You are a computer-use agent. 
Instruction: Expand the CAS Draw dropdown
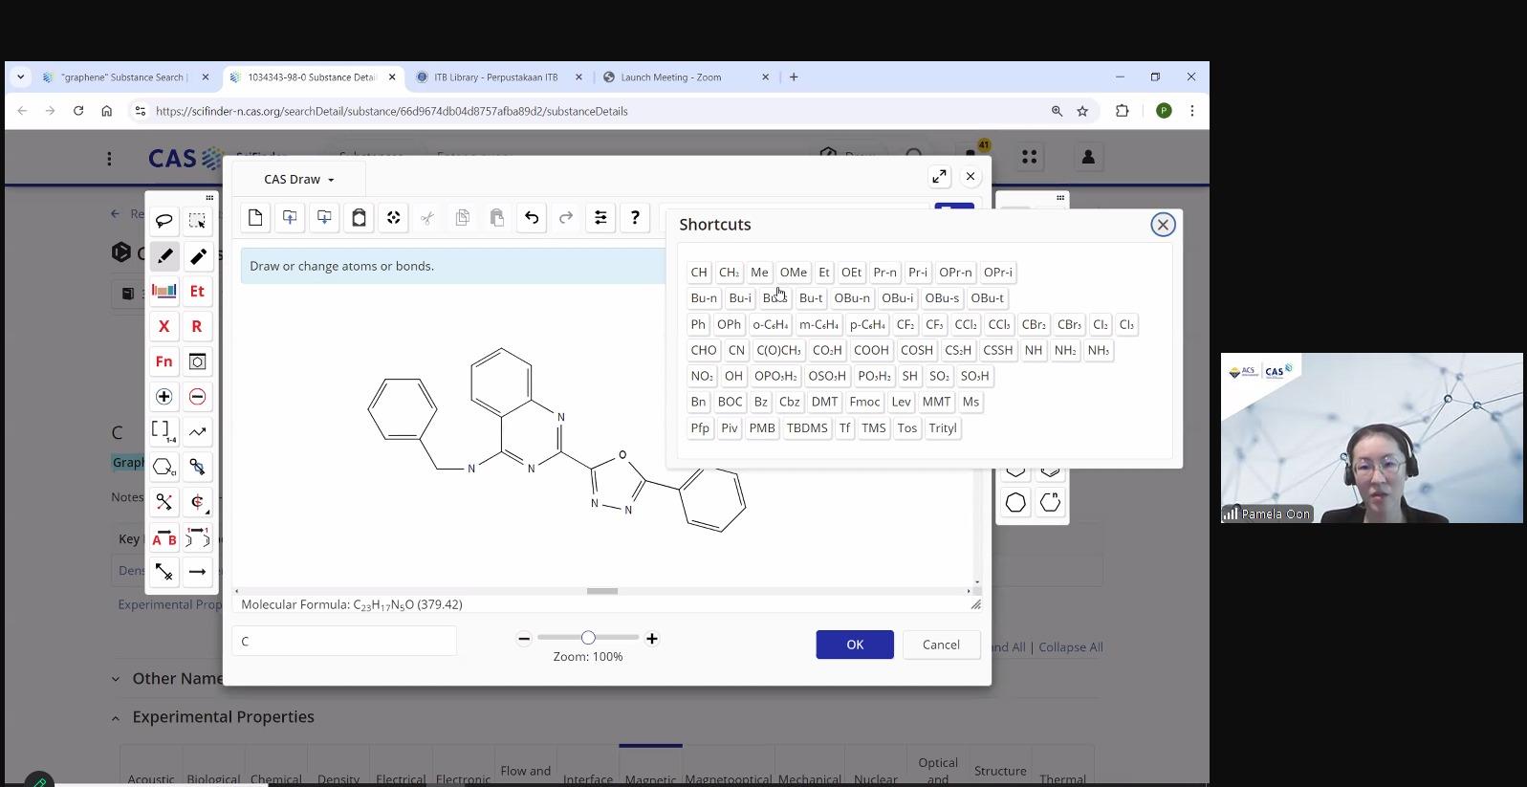[x=299, y=180]
